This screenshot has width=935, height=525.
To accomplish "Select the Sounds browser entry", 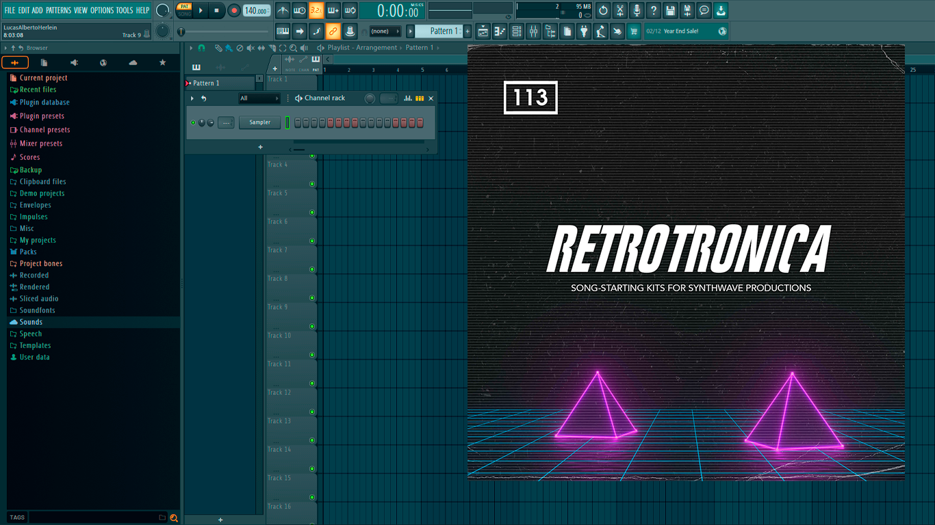I will pyautogui.click(x=31, y=322).
